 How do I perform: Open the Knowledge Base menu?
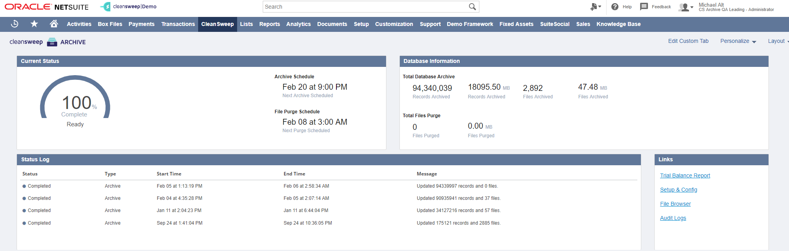coord(618,24)
